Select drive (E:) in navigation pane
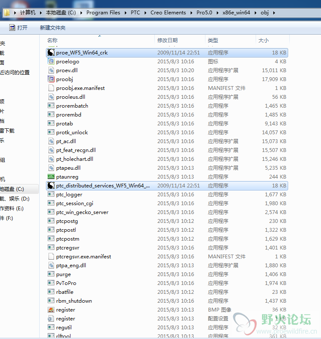This screenshot has width=321, height=339. click(12, 209)
